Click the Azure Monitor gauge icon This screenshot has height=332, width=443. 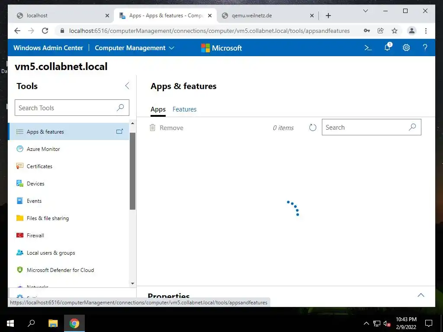click(20, 149)
